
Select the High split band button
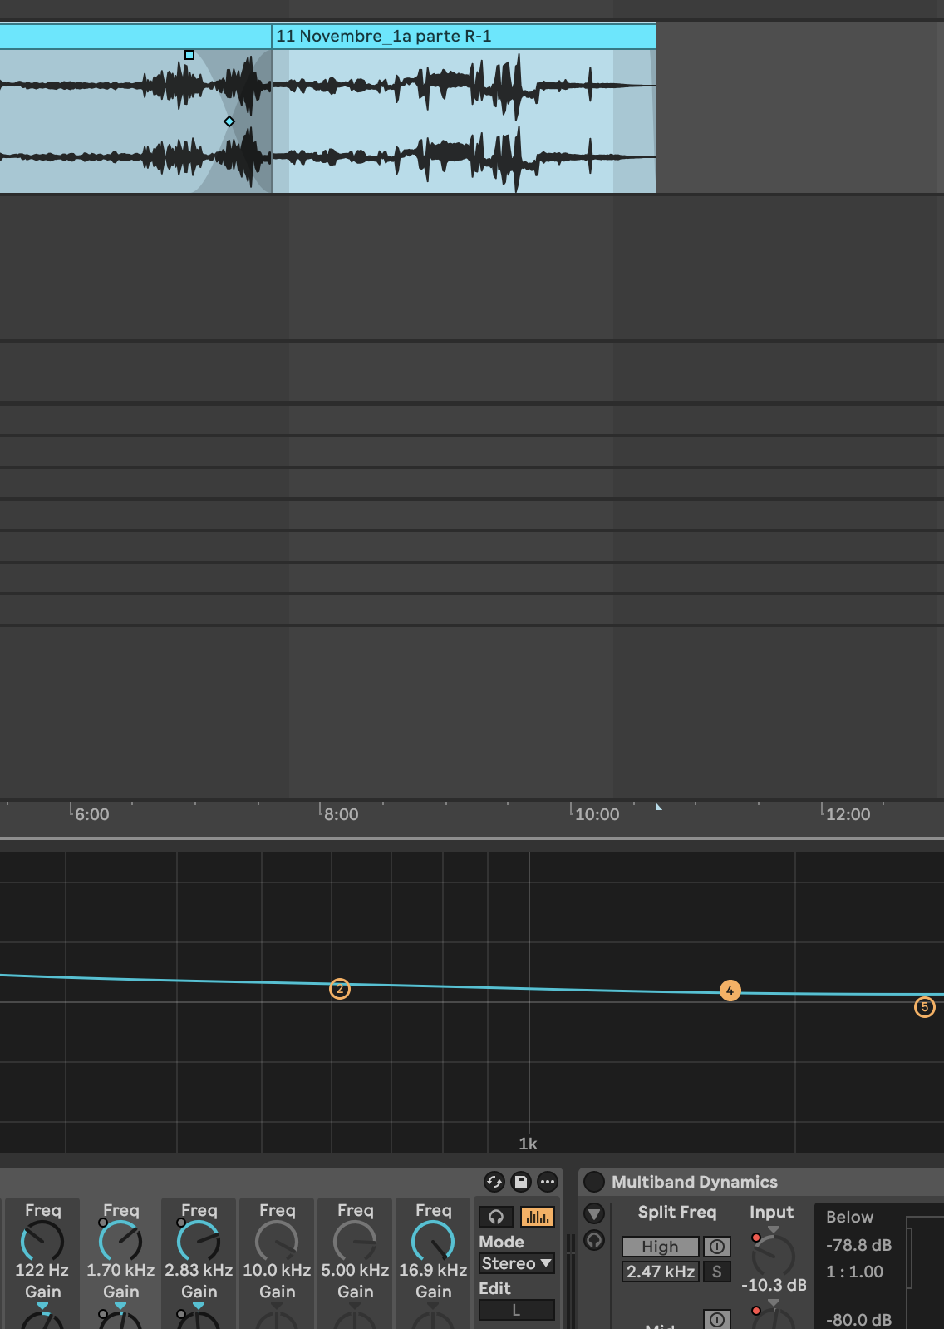tap(660, 1247)
